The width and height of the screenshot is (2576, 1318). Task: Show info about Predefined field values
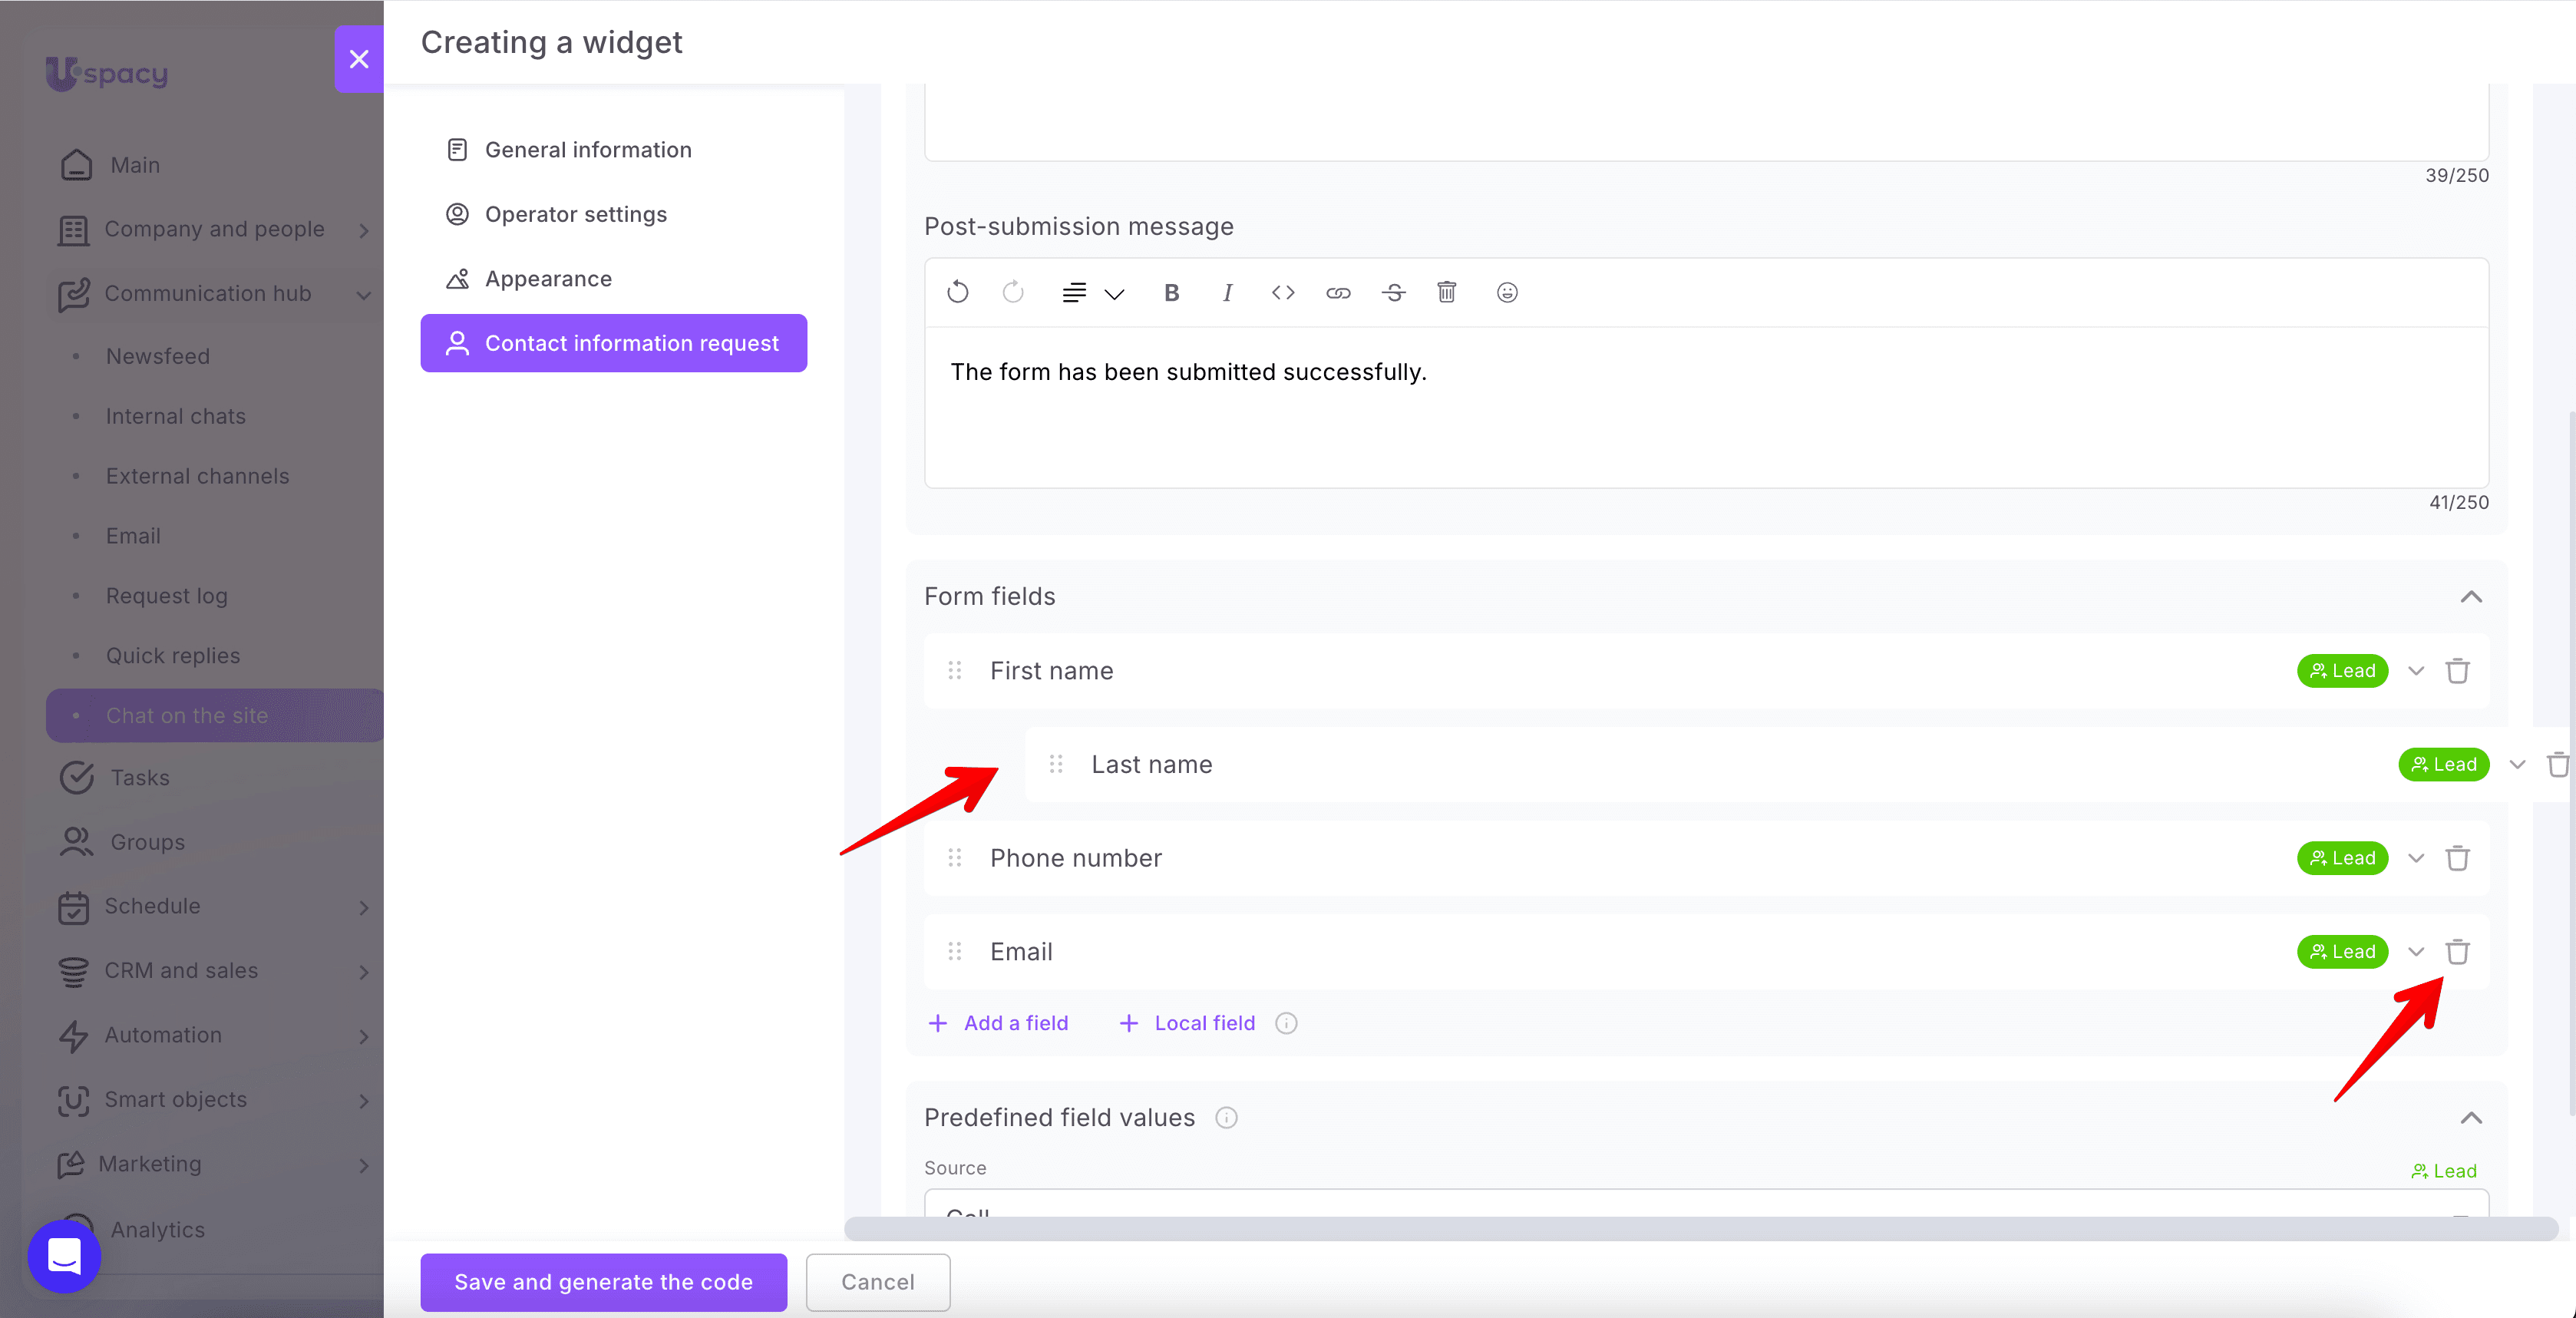tap(1226, 1118)
